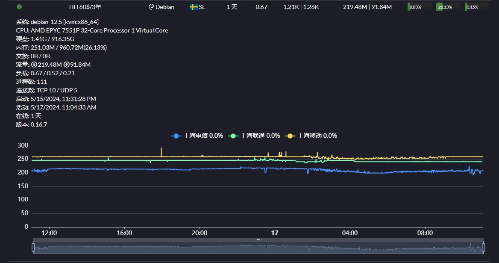Click the "50" y-axis label
Screen dimensions: 499x263
pos(25,213)
